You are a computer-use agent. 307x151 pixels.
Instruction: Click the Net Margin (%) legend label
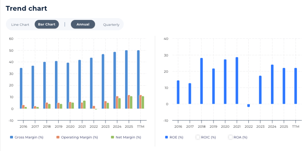(128, 137)
